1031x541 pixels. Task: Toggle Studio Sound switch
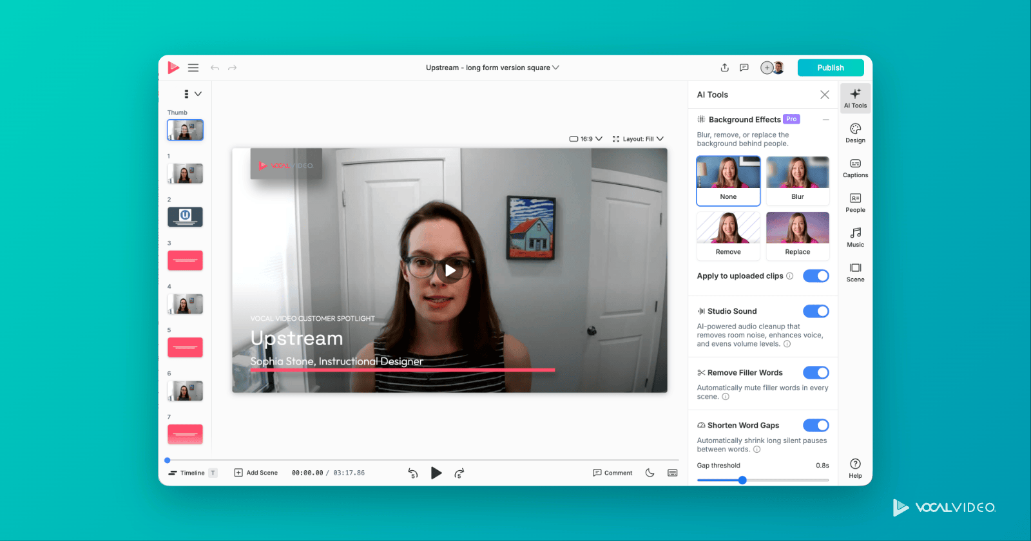coord(816,311)
